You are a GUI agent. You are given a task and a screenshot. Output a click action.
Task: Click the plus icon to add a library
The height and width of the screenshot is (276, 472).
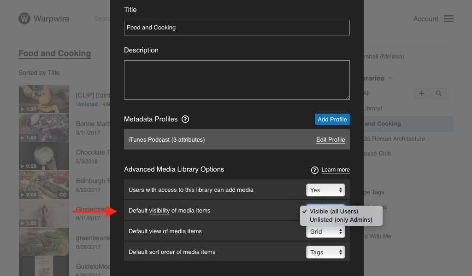pyautogui.click(x=421, y=93)
